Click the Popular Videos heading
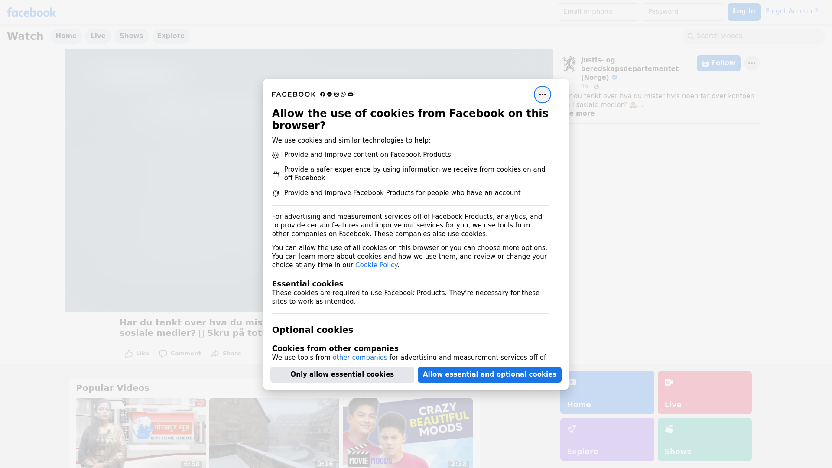Viewport: 832px width, 468px height. coord(113,388)
